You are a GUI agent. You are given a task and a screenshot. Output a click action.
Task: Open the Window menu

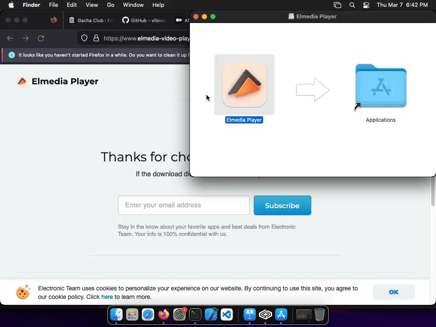[133, 5]
